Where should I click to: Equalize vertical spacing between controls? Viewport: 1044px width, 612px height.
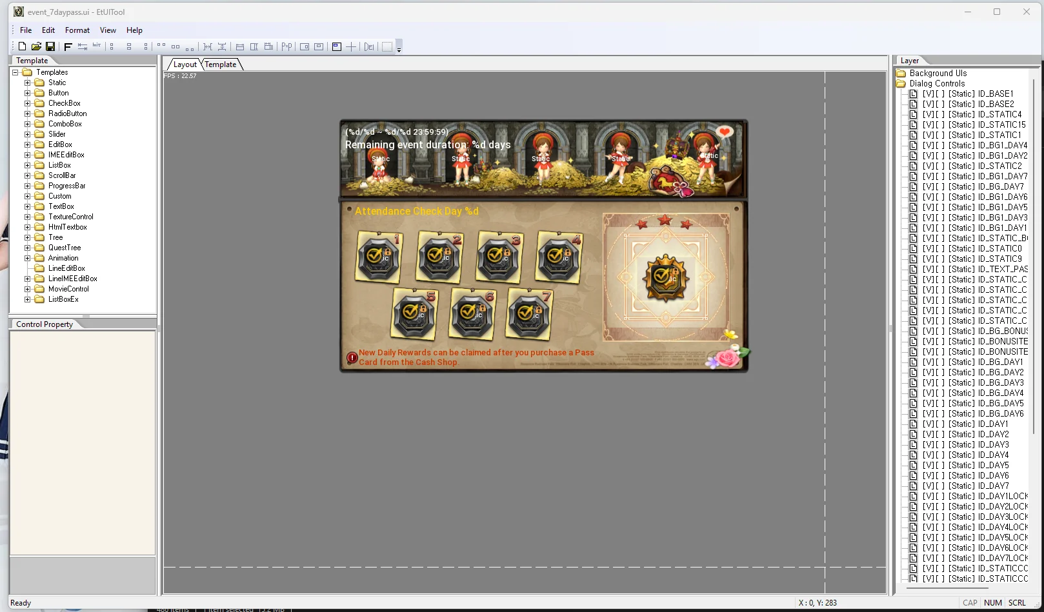point(222,46)
